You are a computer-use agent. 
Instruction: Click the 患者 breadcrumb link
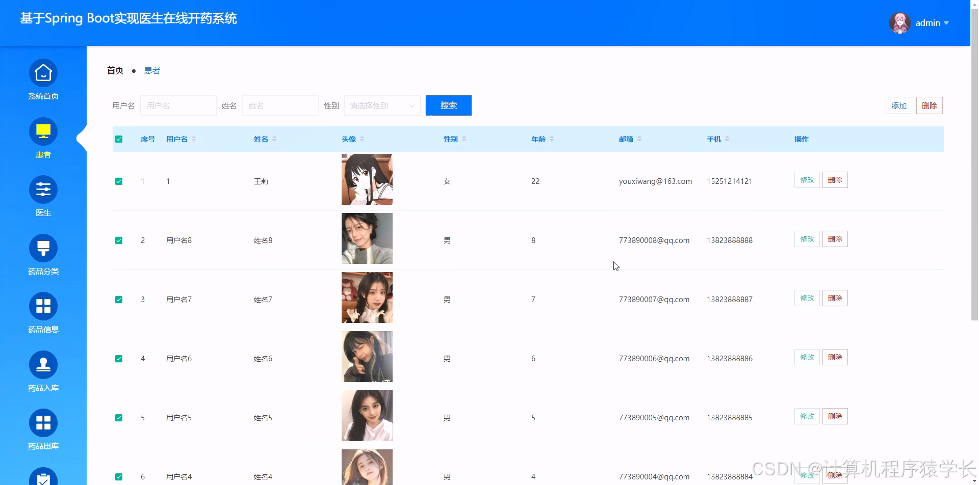coord(152,70)
